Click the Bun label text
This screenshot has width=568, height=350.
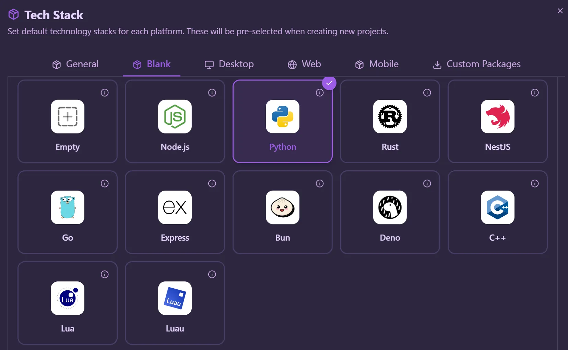[283, 238]
